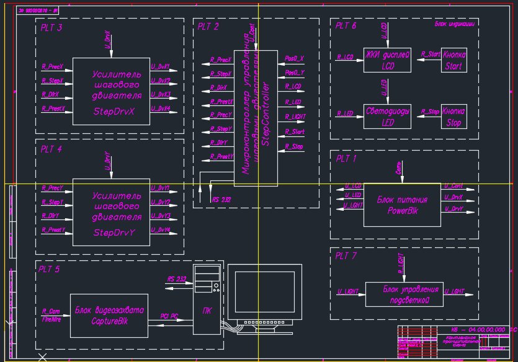Select the ЖКИ дисплей LCD block
The width and height of the screenshot is (518, 362).
coord(387,60)
